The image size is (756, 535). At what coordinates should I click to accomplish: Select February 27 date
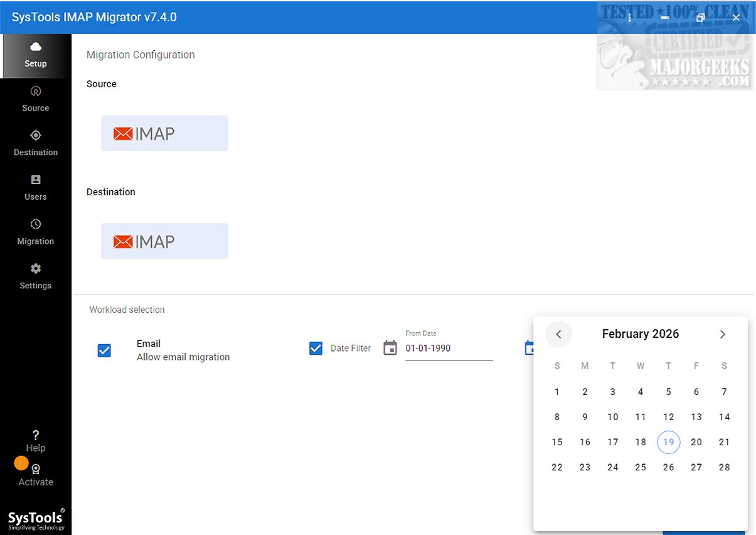click(696, 467)
